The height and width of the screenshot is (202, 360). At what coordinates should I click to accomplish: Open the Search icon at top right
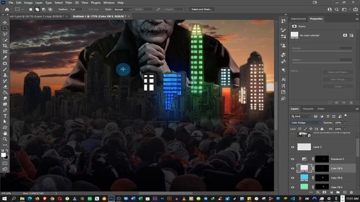click(x=336, y=10)
